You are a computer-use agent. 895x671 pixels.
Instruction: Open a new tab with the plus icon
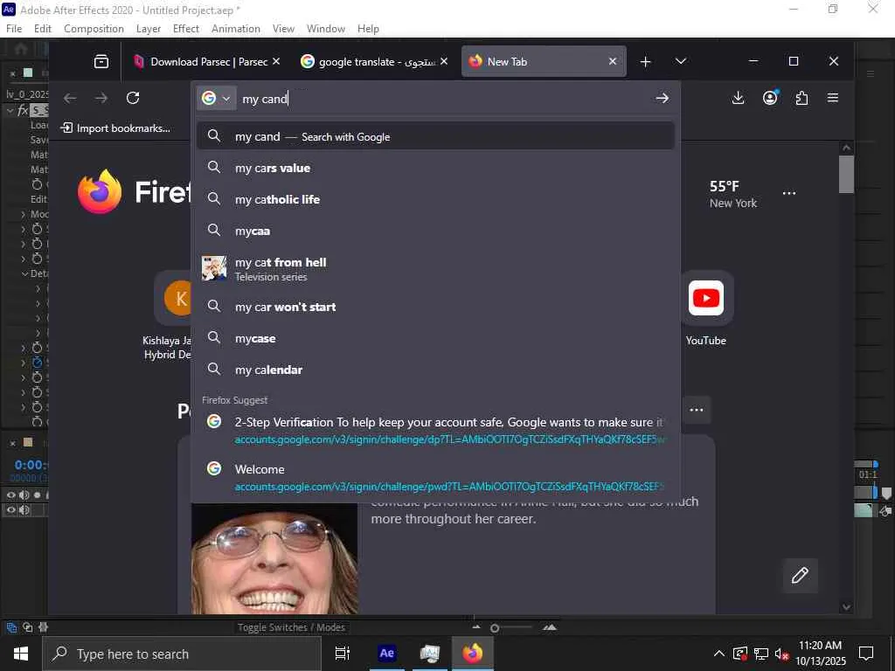pyautogui.click(x=646, y=62)
